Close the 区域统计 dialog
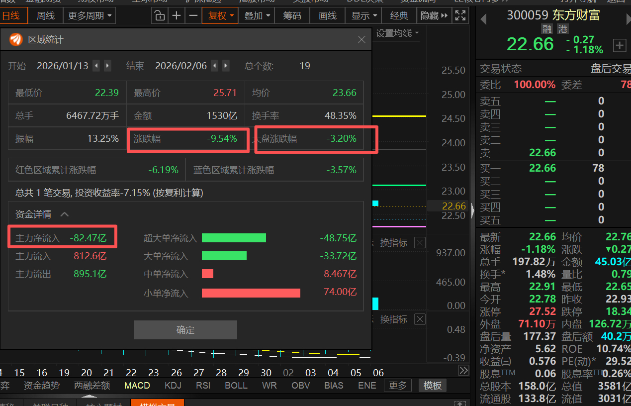 coord(361,40)
